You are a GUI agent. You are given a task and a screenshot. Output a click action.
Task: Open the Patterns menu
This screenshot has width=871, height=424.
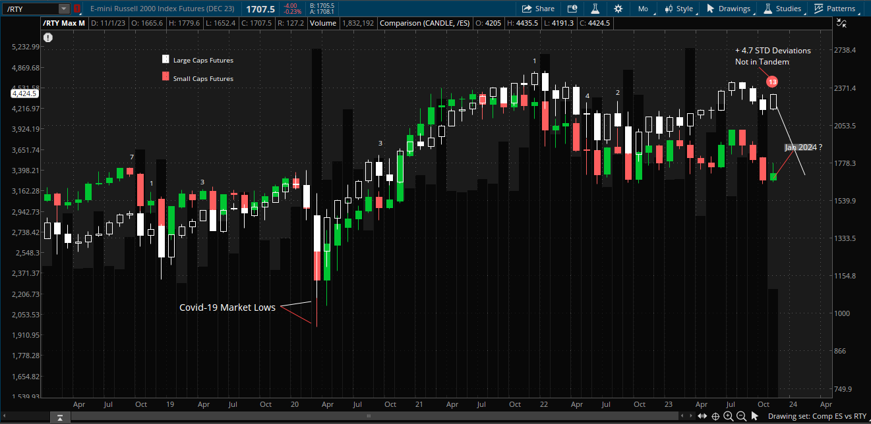coord(835,9)
